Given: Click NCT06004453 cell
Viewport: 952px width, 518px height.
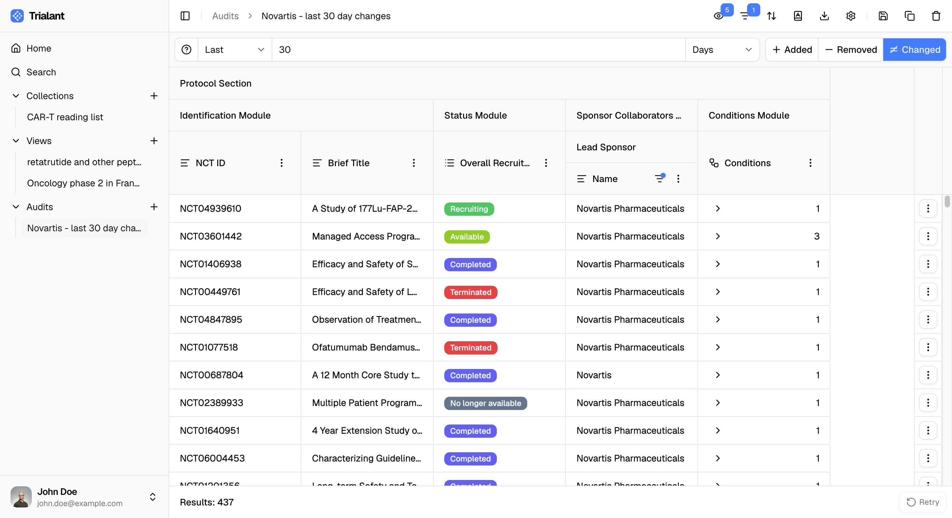Looking at the screenshot, I should tap(235, 458).
